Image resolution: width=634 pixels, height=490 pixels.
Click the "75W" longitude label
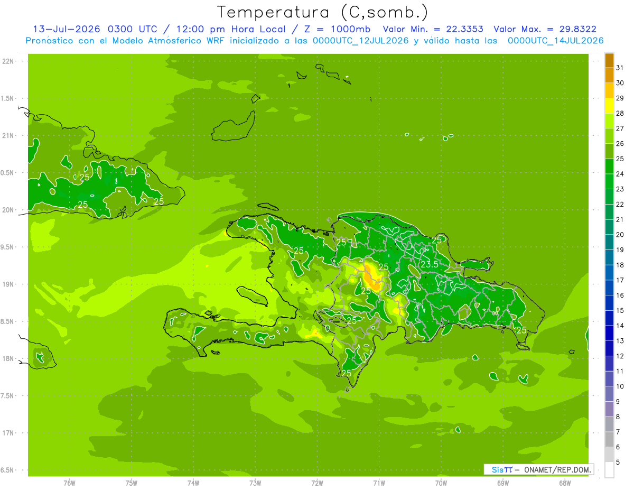[132, 483]
